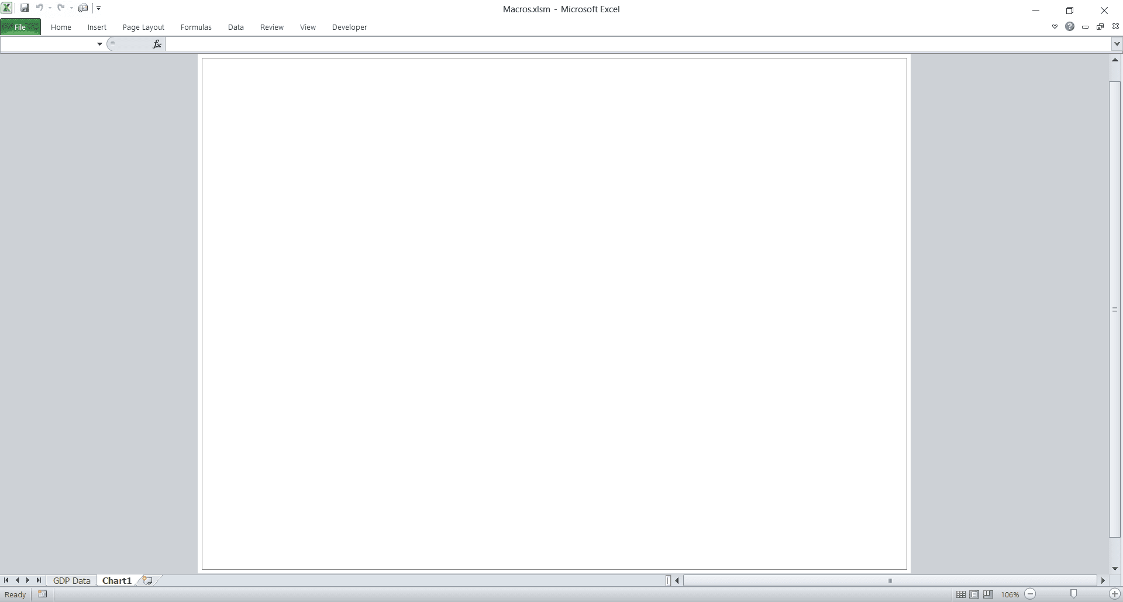The height and width of the screenshot is (602, 1123).
Task: Toggle the Page Layout view in status bar
Action: click(975, 594)
